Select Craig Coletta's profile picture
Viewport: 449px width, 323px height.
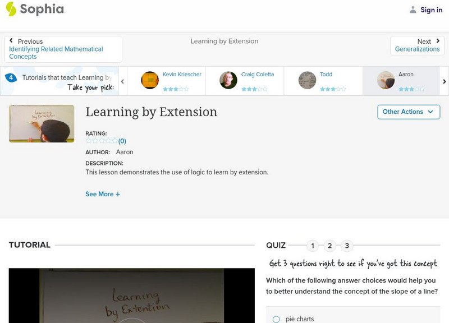point(228,79)
